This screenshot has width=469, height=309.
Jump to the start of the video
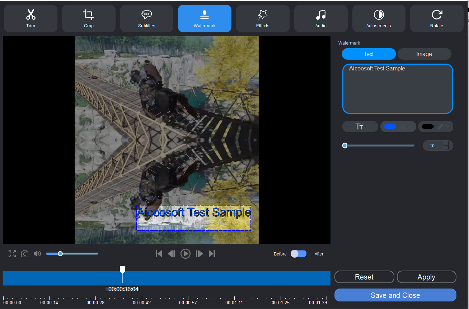point(159,254)
